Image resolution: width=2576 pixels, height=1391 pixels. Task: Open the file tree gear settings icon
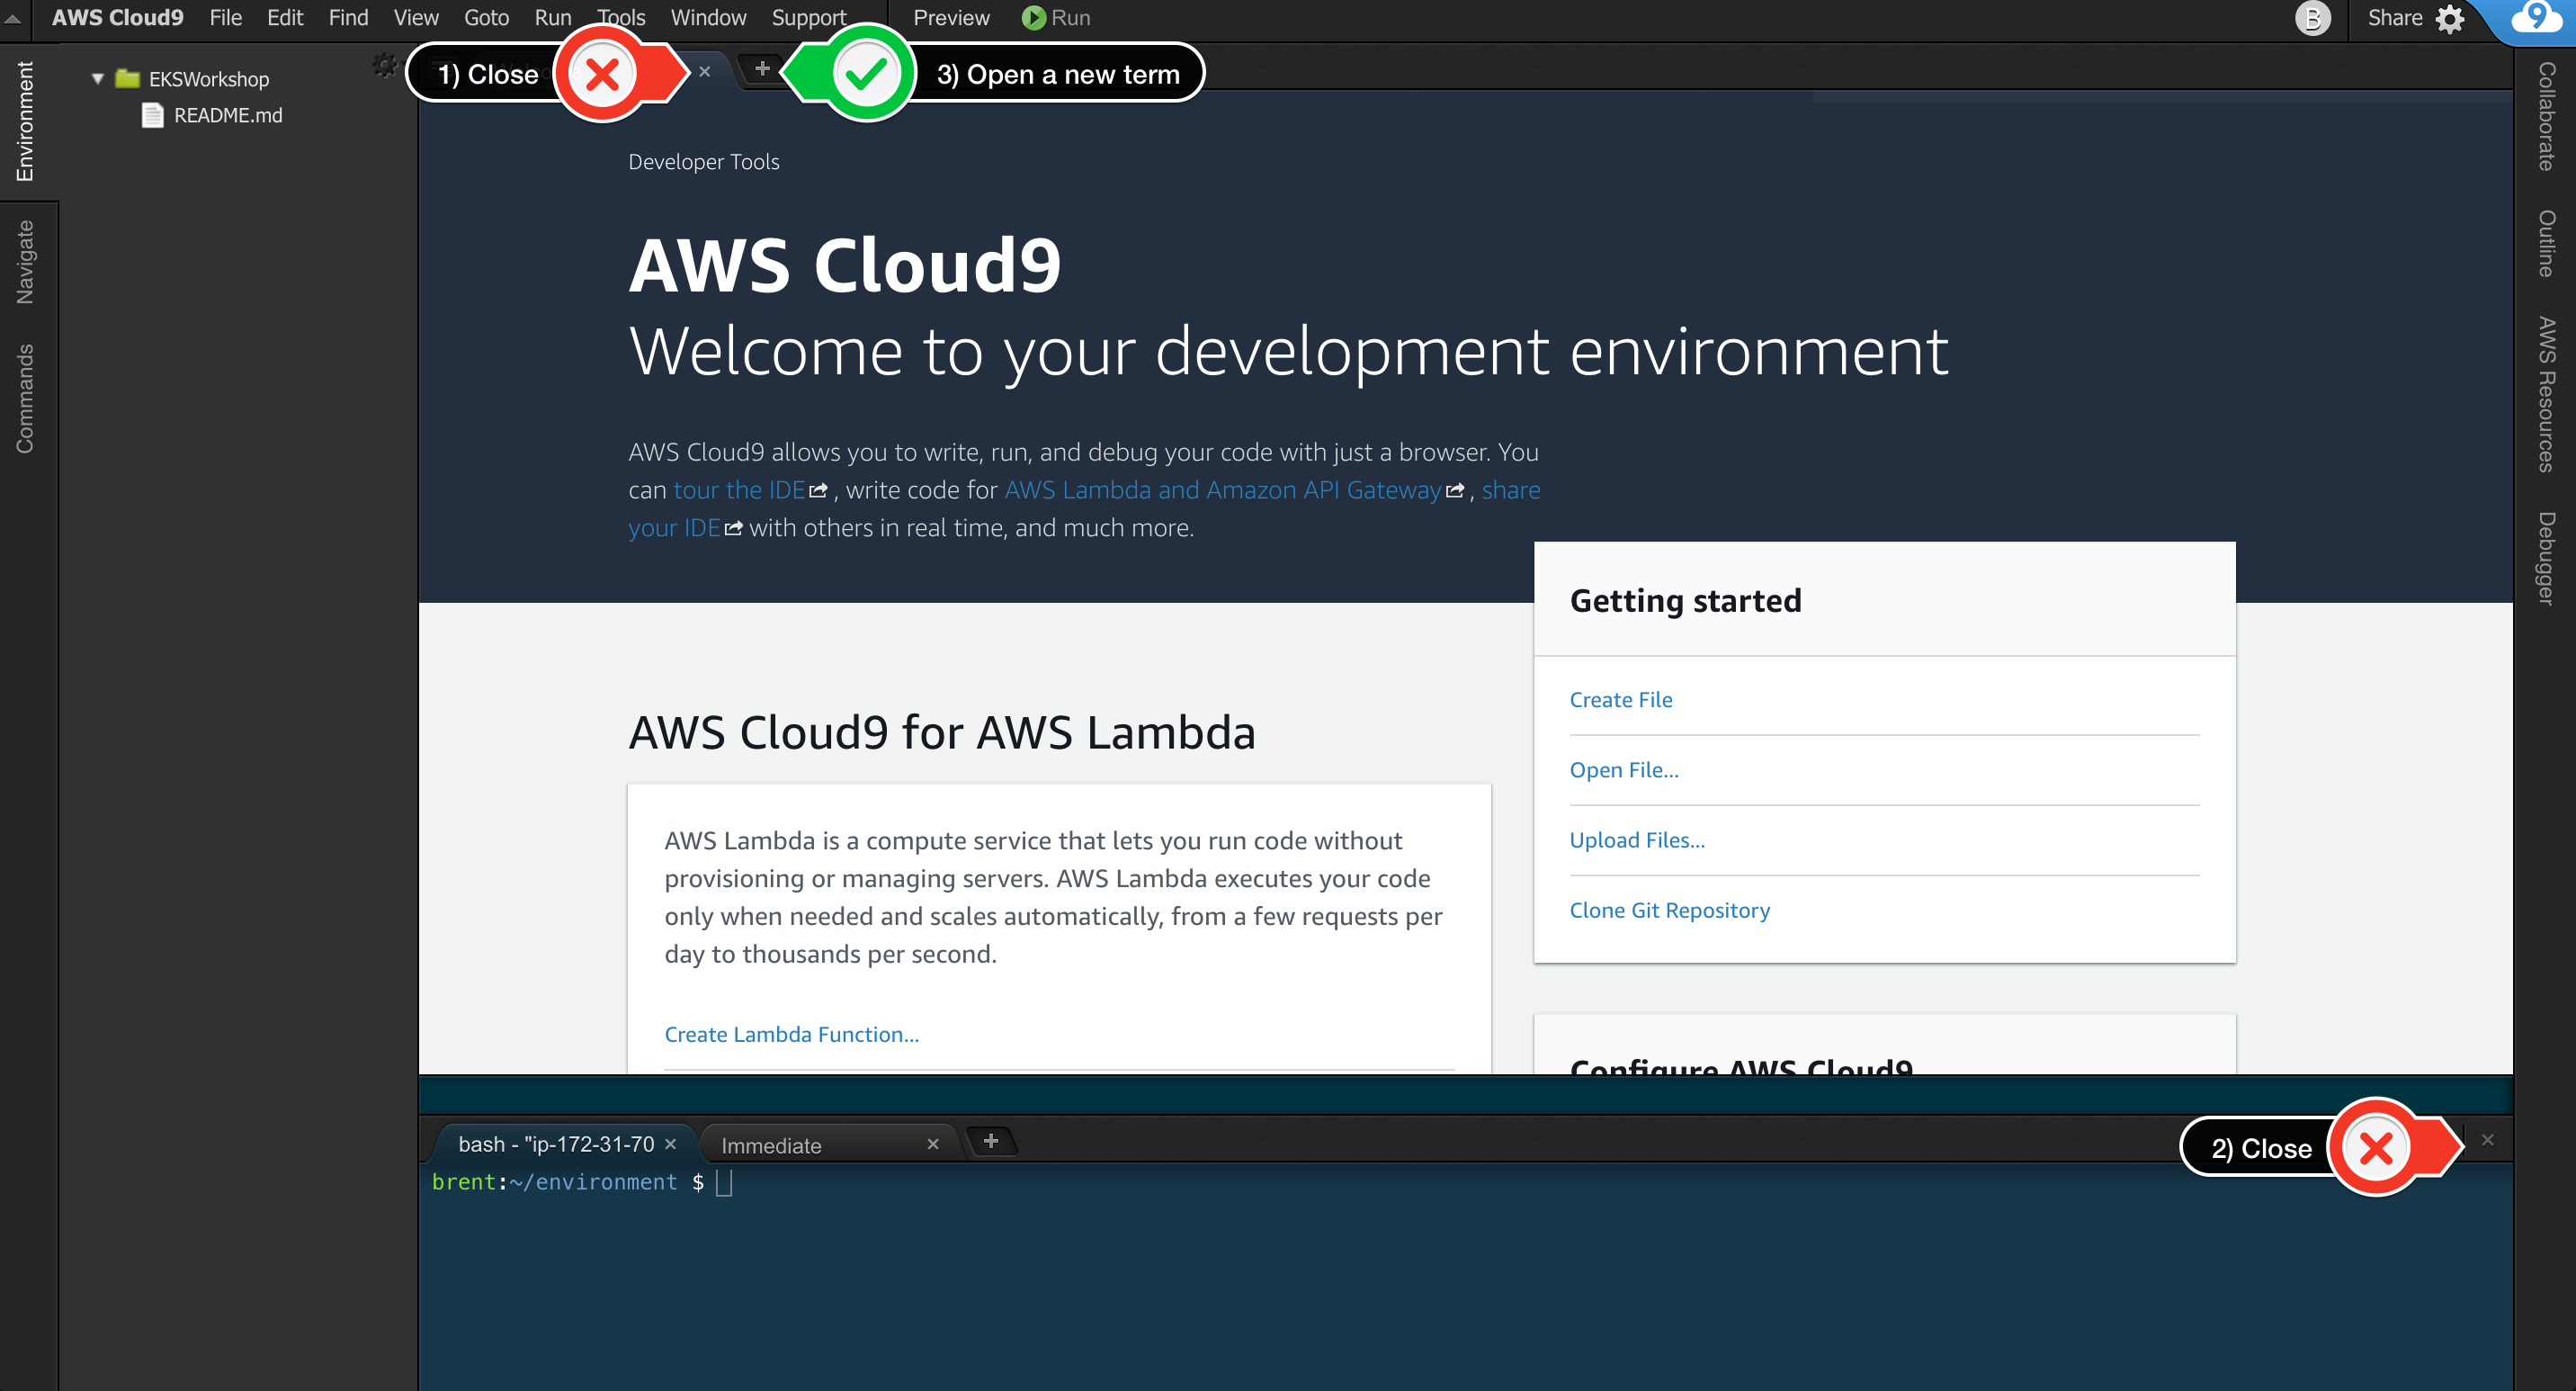pyautogui.click(x=384, y=66)
